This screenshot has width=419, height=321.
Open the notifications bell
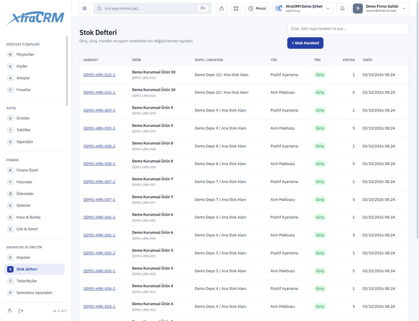(342, 9)
